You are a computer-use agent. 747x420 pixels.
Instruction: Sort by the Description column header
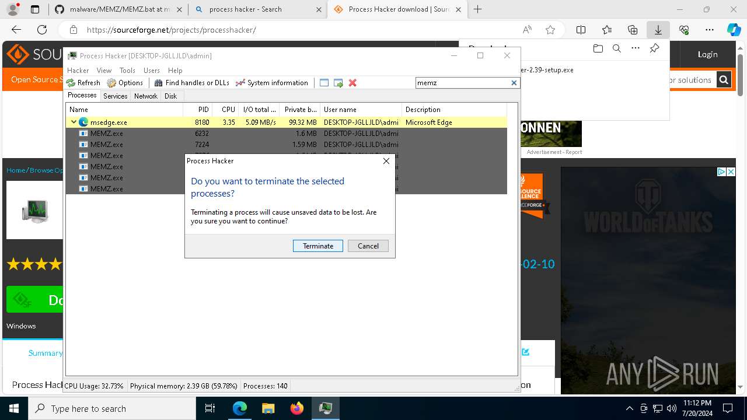[x=454, y=110]
